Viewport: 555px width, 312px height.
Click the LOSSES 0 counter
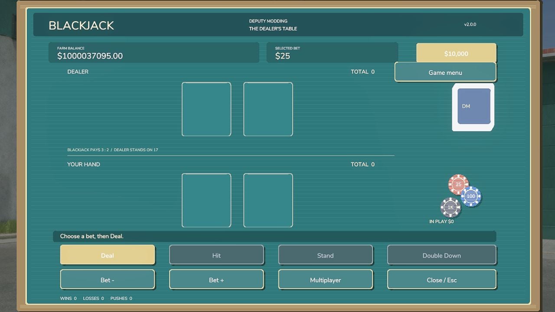pyautogui.click(x=94, y=298)
